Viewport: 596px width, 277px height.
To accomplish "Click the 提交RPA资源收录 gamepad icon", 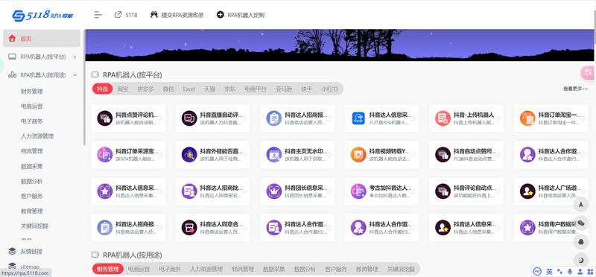I will [x=154, y=15].
